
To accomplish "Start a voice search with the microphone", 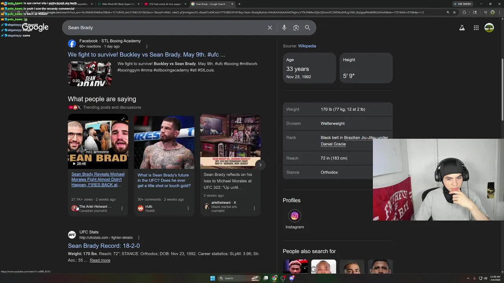I will [284, 28].
